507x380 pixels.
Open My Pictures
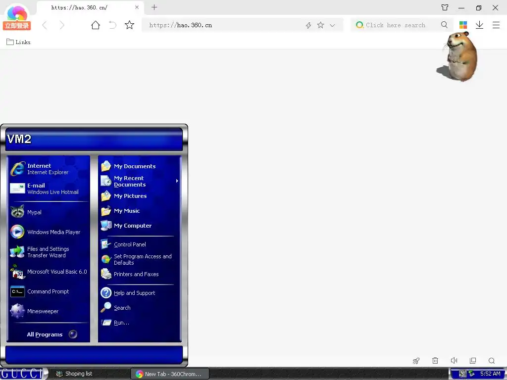(140, 196)
